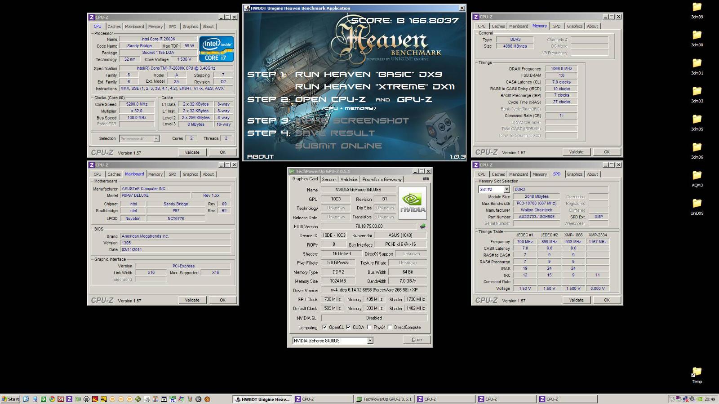The image size is (719, 404).
Task: Launch Chrome from the quick launch bar
Action: click(x=52, y=399)
